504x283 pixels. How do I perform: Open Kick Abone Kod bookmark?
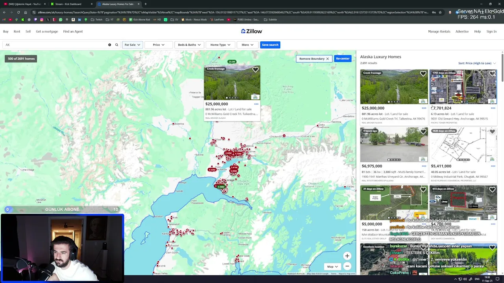139,20
